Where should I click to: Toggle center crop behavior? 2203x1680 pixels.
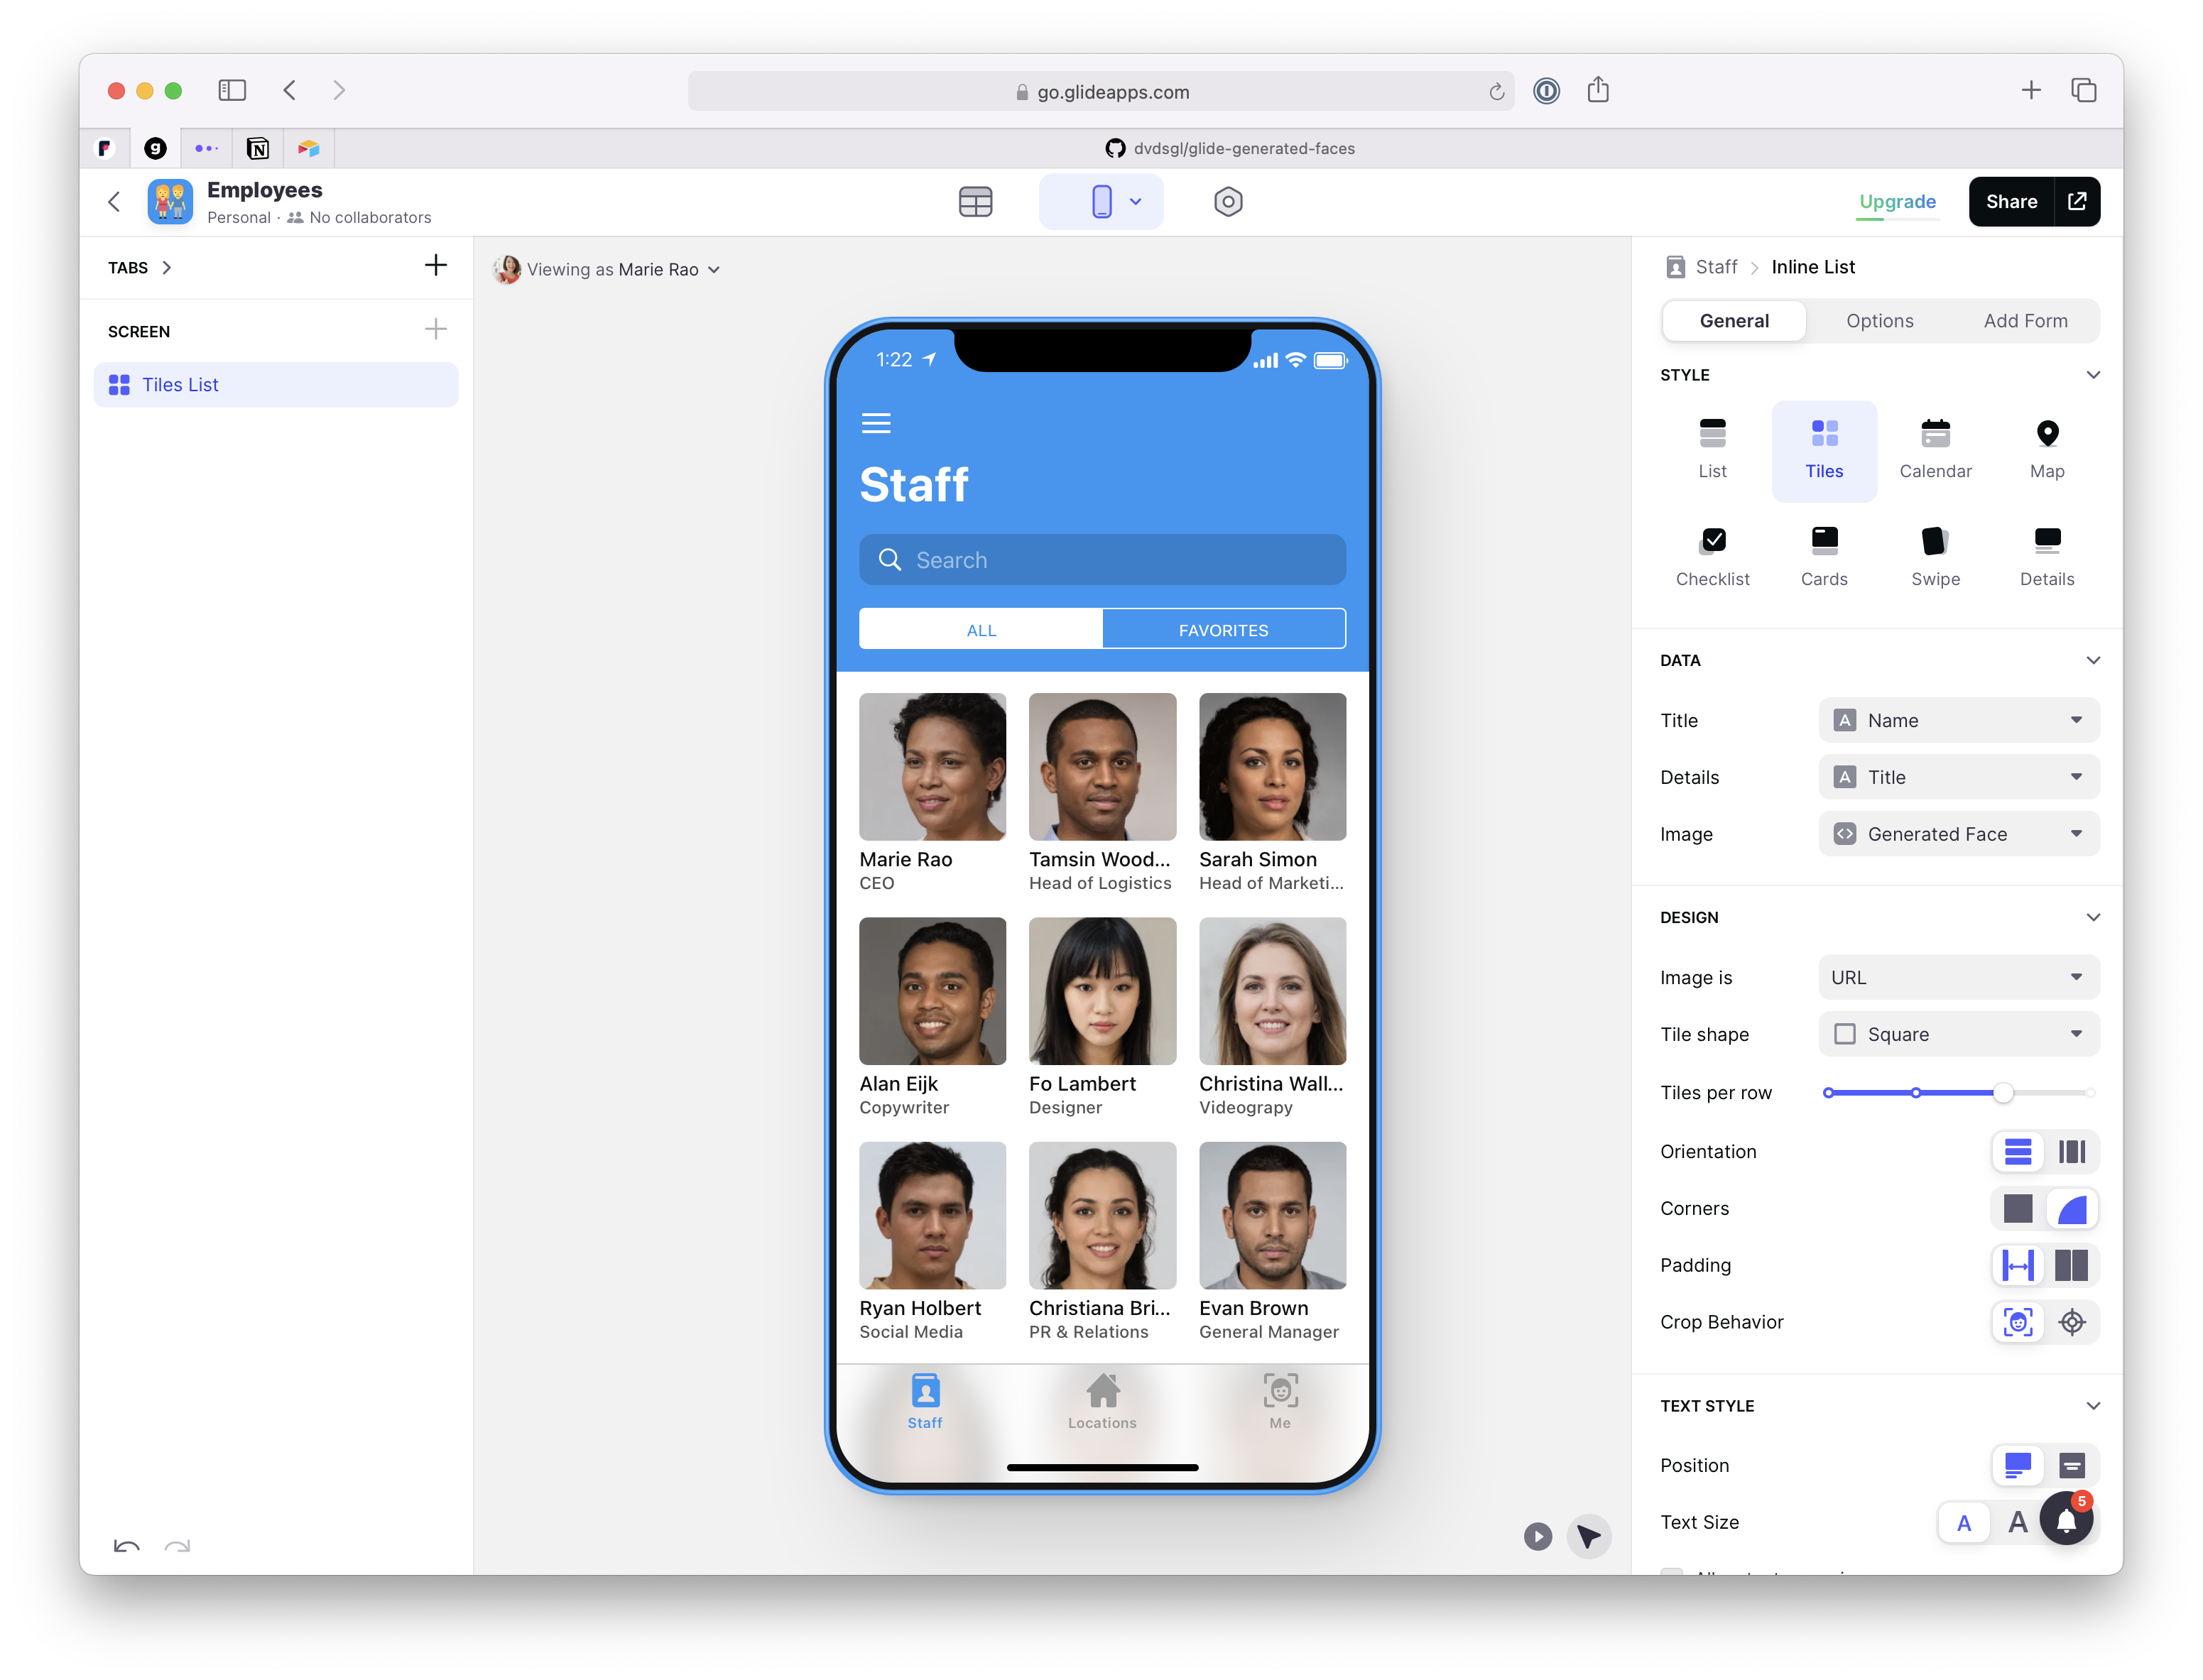pos(2071,1322)
